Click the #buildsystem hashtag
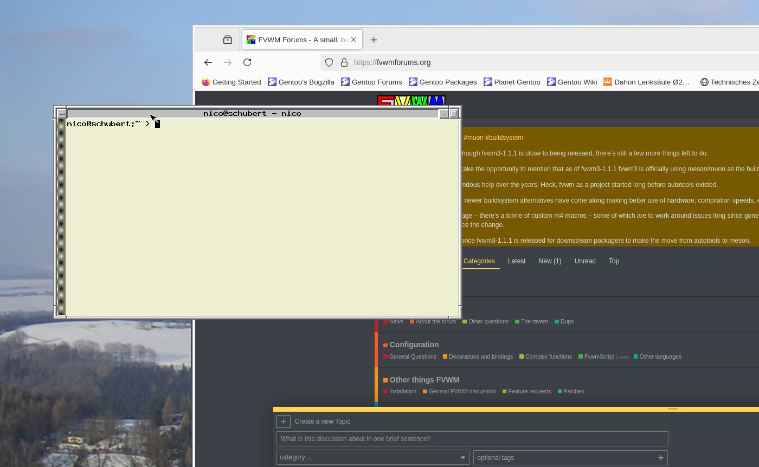 pyautogui.click(x=504, y=138)
